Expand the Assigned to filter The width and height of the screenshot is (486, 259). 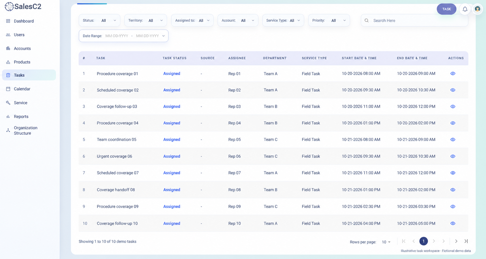pos(192,20)
